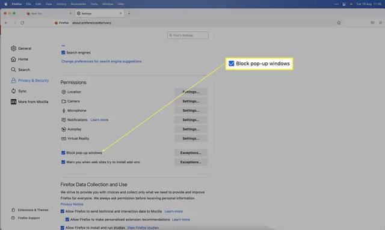
Task: Uncheck Block pop-up windows checkbox
Action: pyautogui.click(x=63, y=153)
